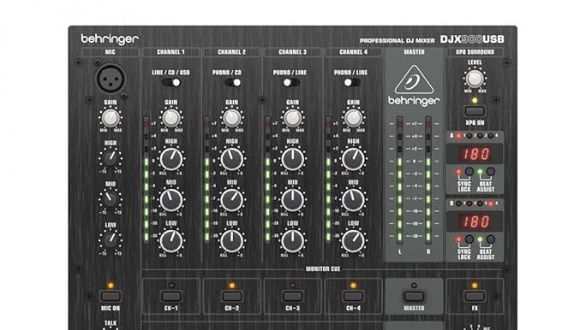586x330 pixels.
Task: Click the 'CHANNEL 2' header label
Action: pos(231,52)
